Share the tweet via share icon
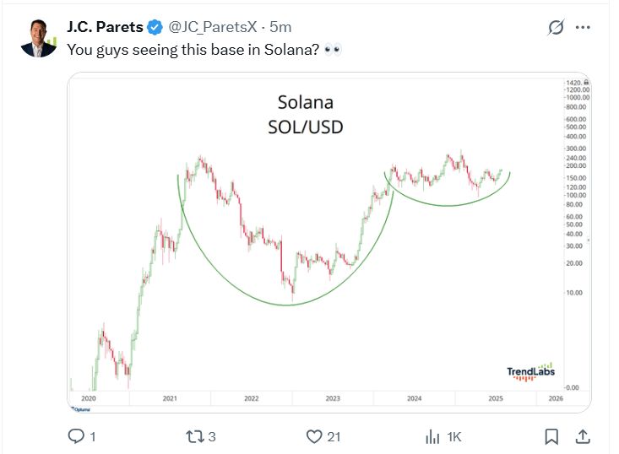 (x=582, y=436)
